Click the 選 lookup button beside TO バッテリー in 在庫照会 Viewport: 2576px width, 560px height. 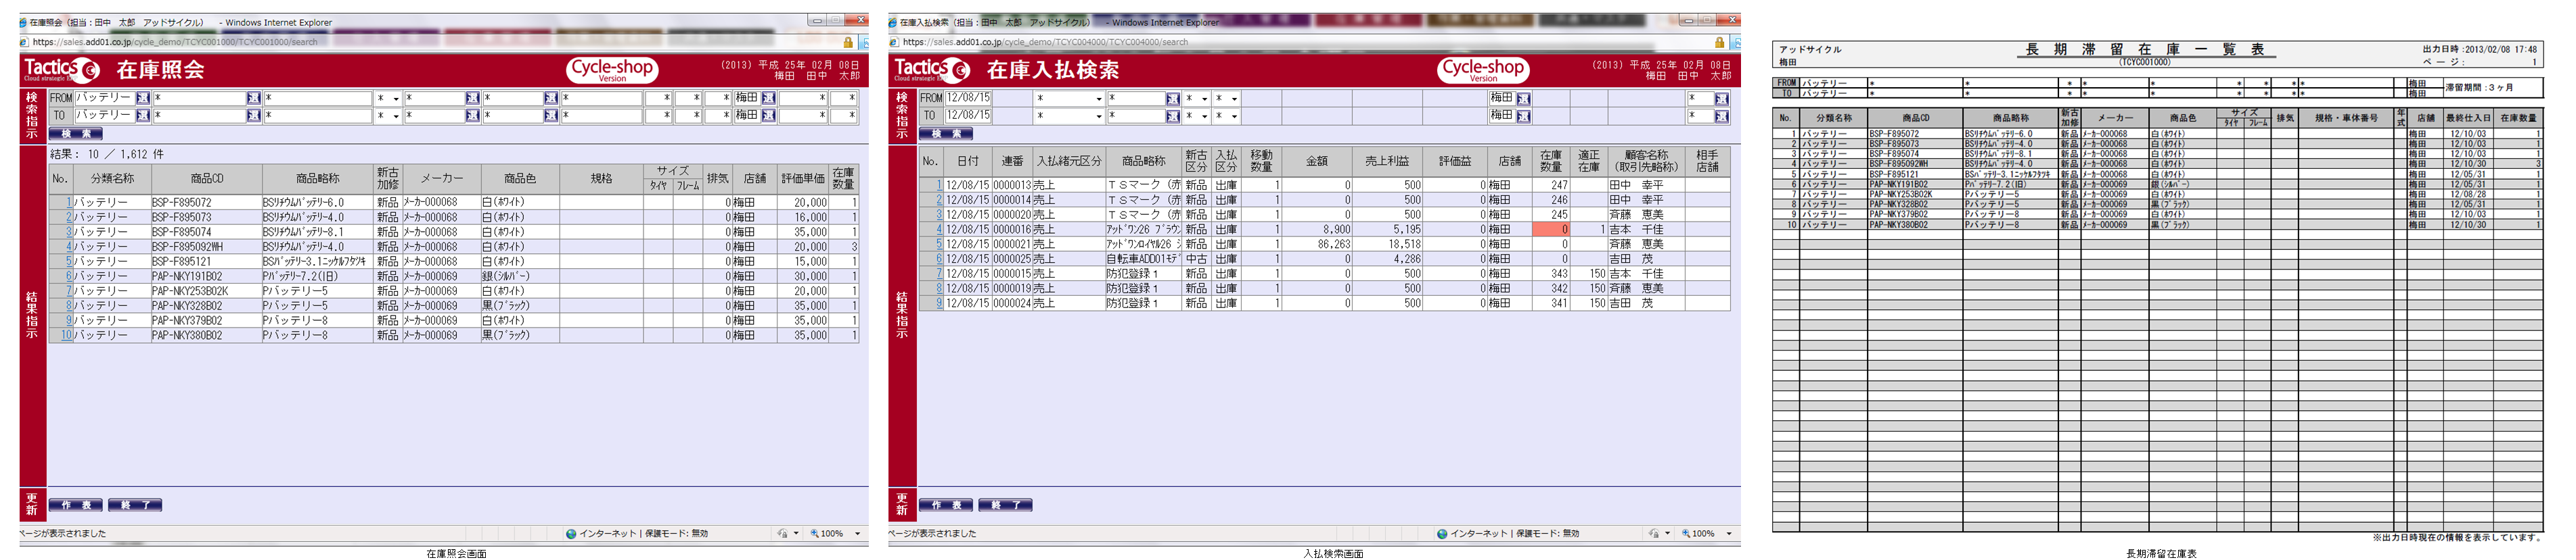coord(143,116)
